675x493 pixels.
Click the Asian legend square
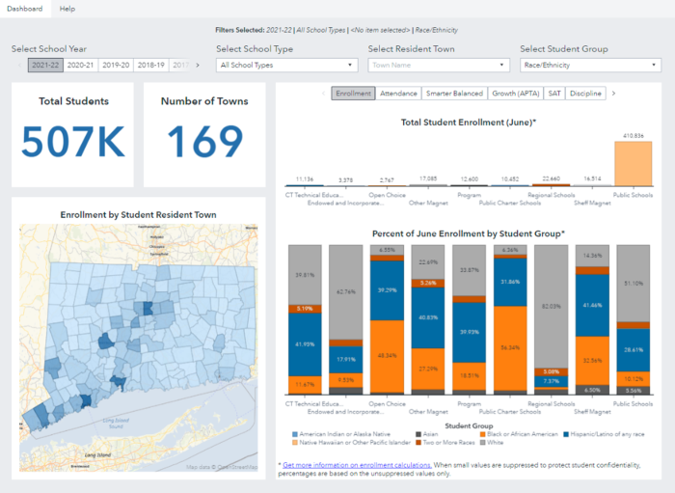[418, 435]
